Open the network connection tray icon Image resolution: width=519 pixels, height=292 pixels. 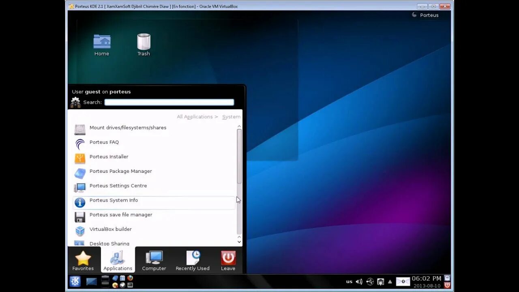coord(381,281)
